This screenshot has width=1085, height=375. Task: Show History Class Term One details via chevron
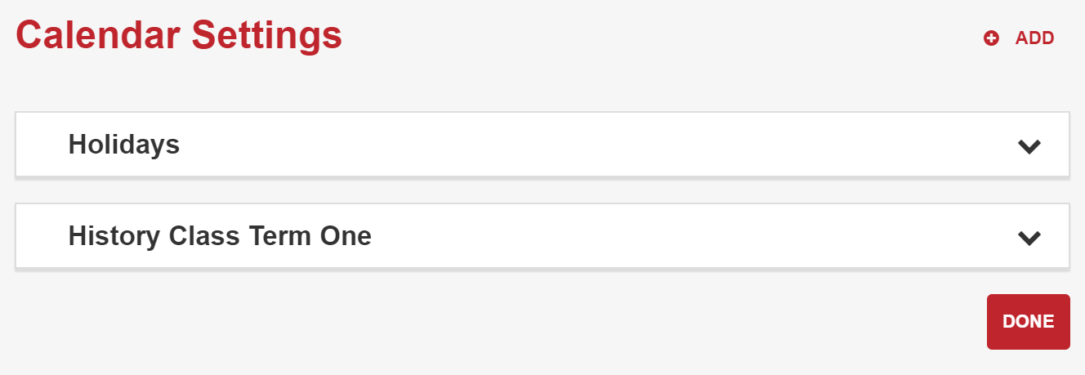[1029, 238]
